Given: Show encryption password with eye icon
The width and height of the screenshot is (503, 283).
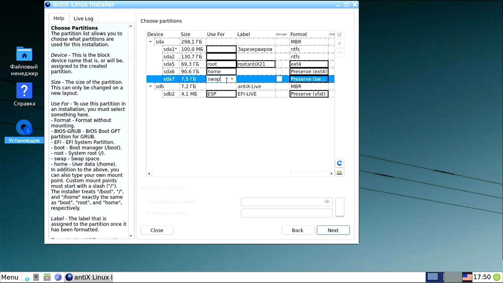Looking at the screenshot, I should point(327,202).
